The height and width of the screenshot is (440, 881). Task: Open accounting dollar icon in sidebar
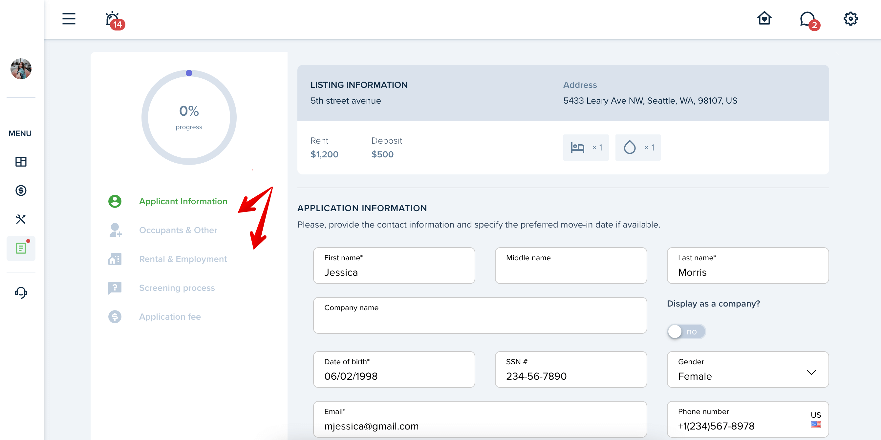click(x=21, y=190)
